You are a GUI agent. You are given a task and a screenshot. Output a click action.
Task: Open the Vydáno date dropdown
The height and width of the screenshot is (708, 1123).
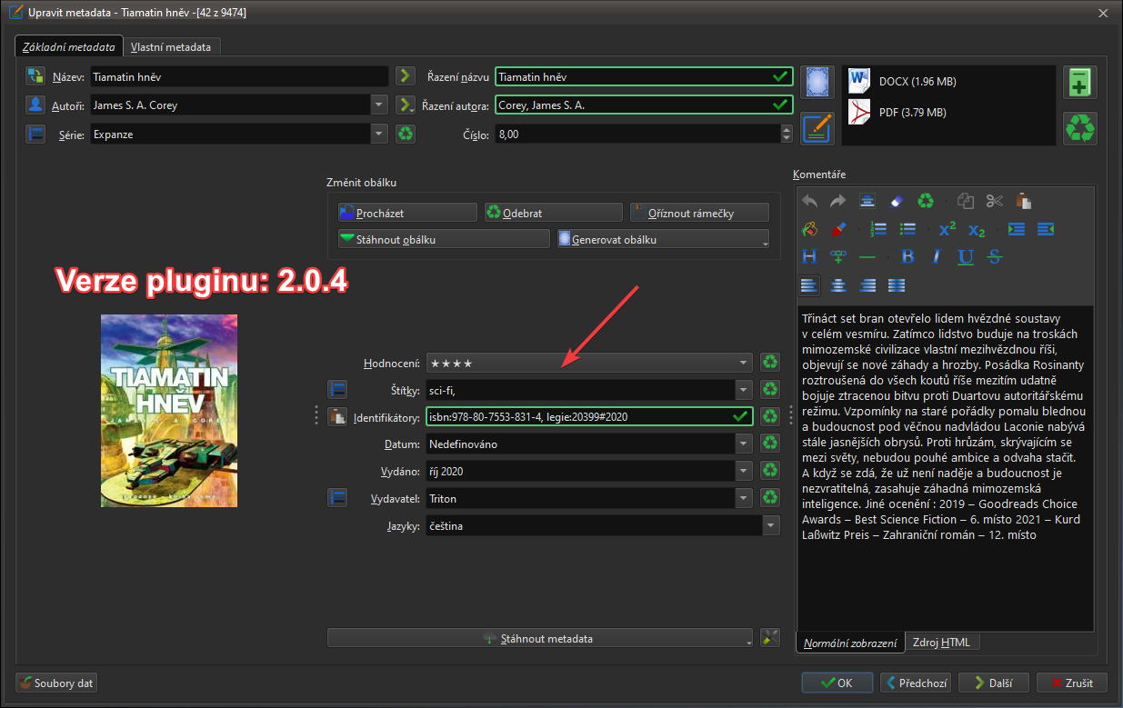point(745,472)
